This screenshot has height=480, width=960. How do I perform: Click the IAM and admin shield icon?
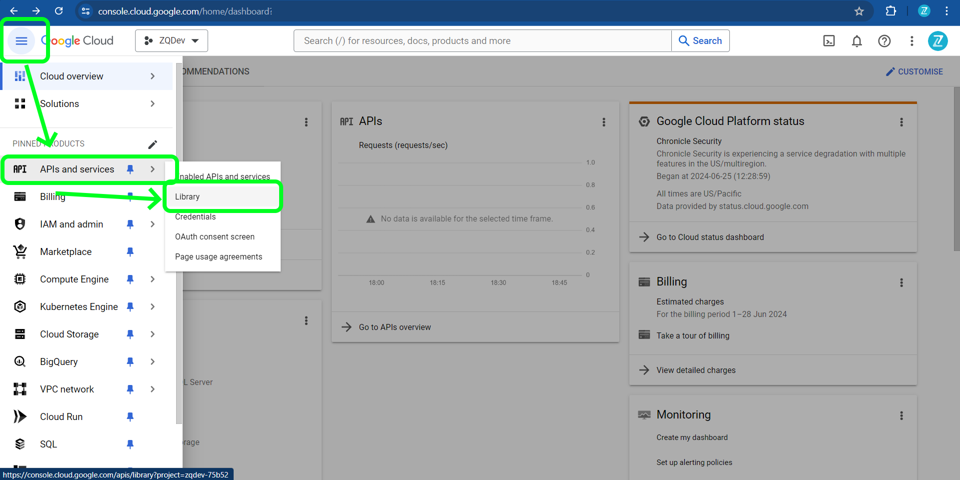tap(20, 224)
